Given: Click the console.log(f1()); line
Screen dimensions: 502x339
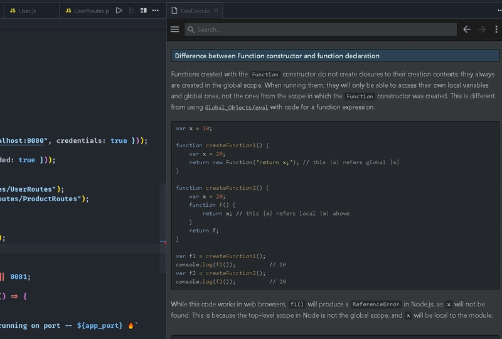Looking at the screenshot, I should pyautogui.click(x=206, y=264).
